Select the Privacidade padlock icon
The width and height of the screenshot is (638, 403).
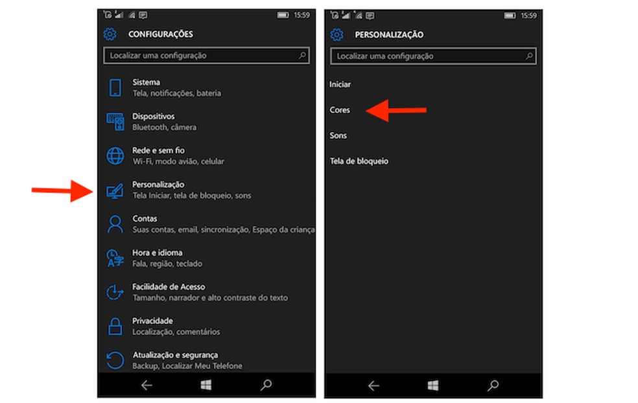(115, 325)
